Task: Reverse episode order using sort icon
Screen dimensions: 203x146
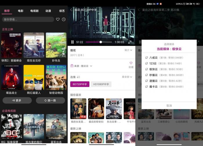Action: point(78,77)
